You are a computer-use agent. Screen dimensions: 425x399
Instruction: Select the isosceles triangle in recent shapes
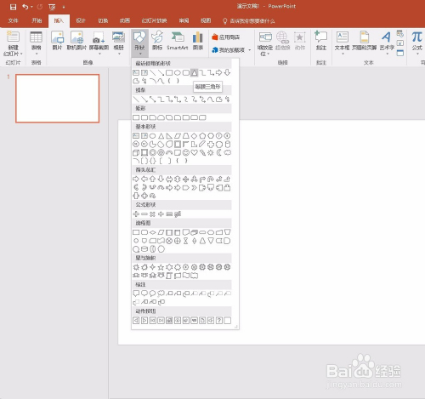[x=194, y=73]
